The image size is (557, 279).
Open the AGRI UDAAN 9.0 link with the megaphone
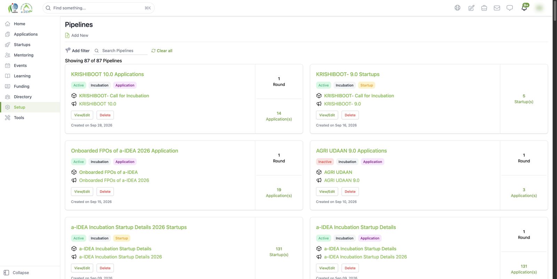point(342,180)
